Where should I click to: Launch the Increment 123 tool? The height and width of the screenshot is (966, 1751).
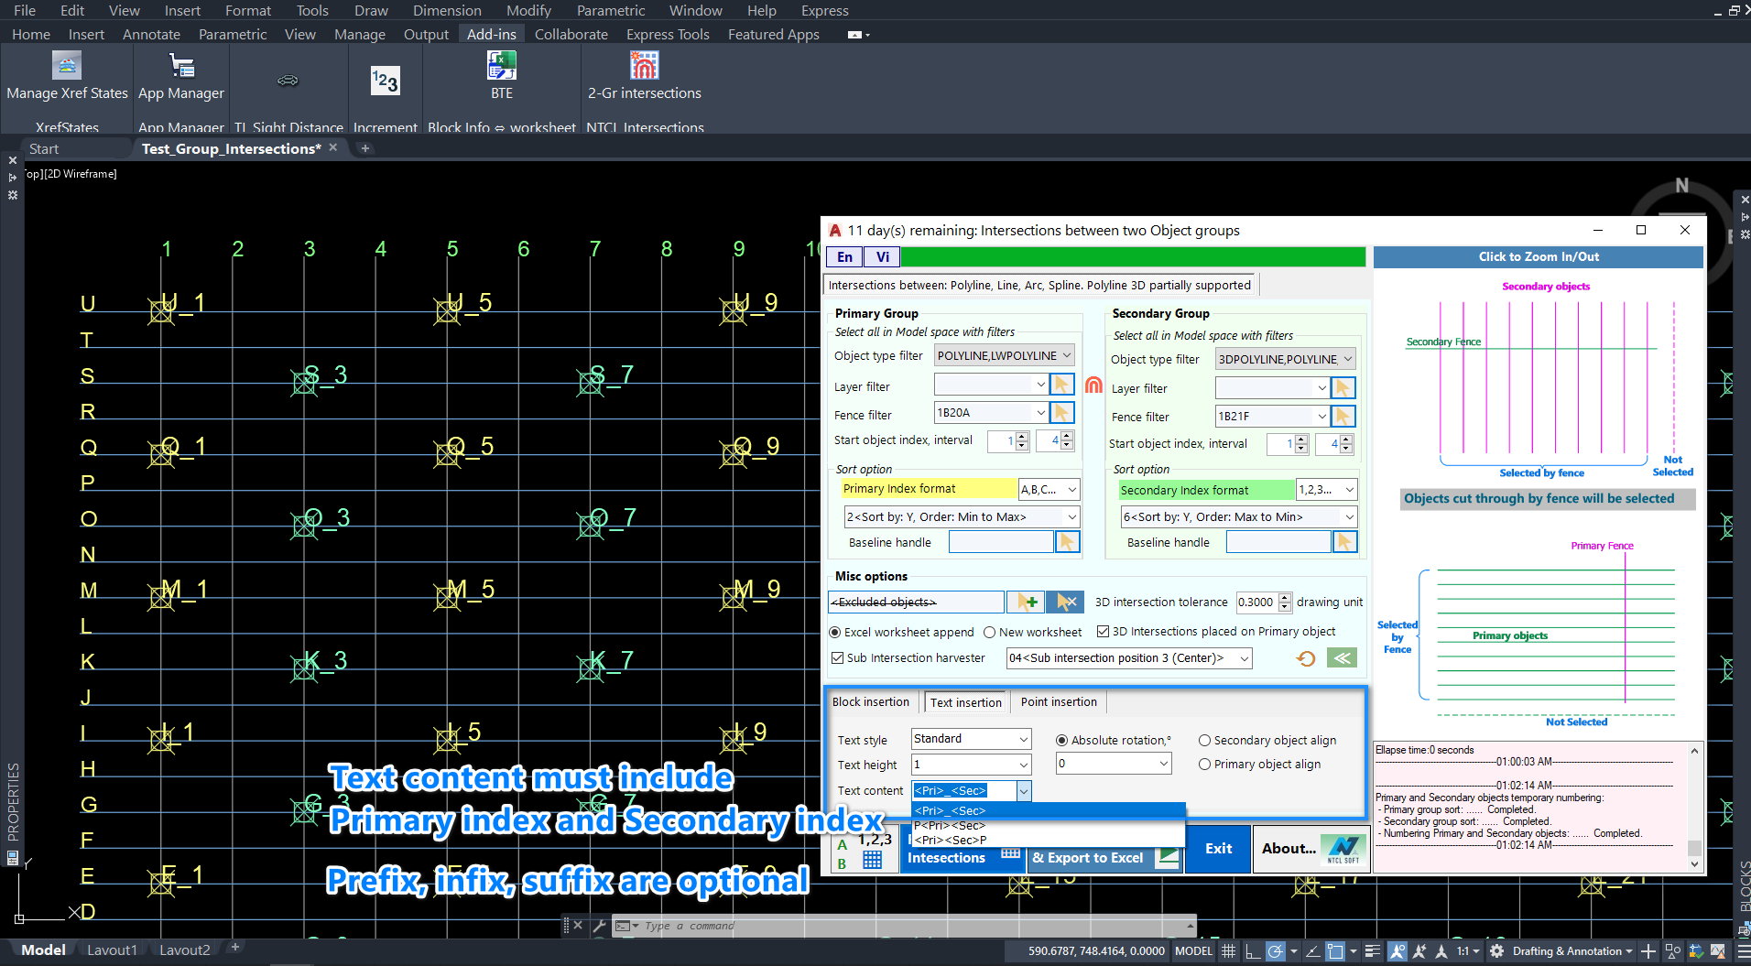tap(385, 81)
